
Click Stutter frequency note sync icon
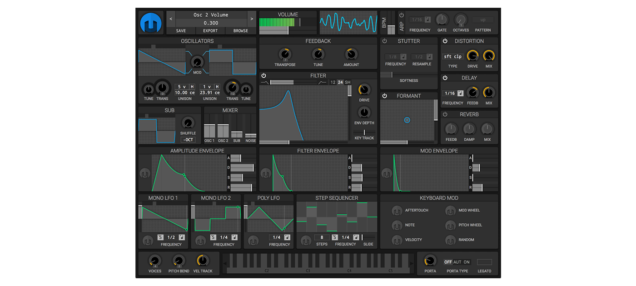pos(403,57)
